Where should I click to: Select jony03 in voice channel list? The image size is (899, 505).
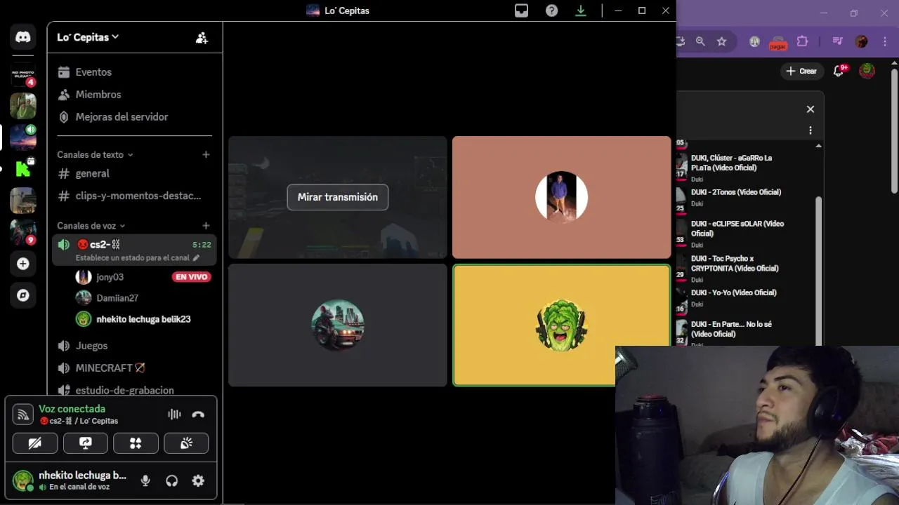click(x=142, y=277)
